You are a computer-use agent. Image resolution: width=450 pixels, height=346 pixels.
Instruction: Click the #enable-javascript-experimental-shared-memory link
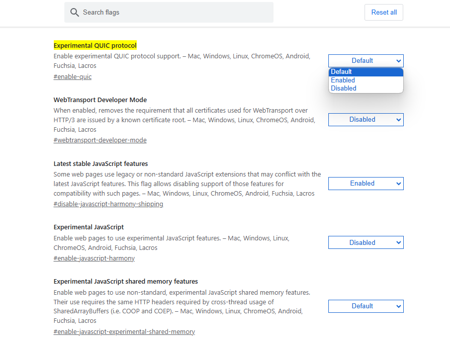click(124, 332)
